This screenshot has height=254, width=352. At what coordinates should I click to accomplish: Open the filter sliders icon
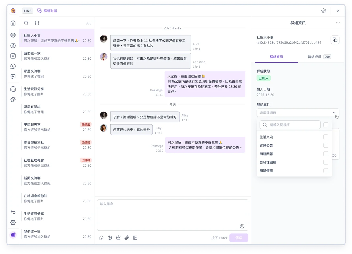point(37,23)
